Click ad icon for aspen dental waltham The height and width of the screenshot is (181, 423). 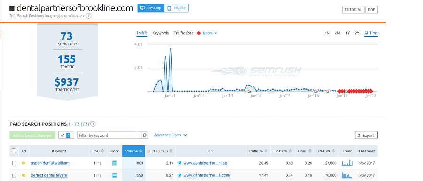(23, 163)
